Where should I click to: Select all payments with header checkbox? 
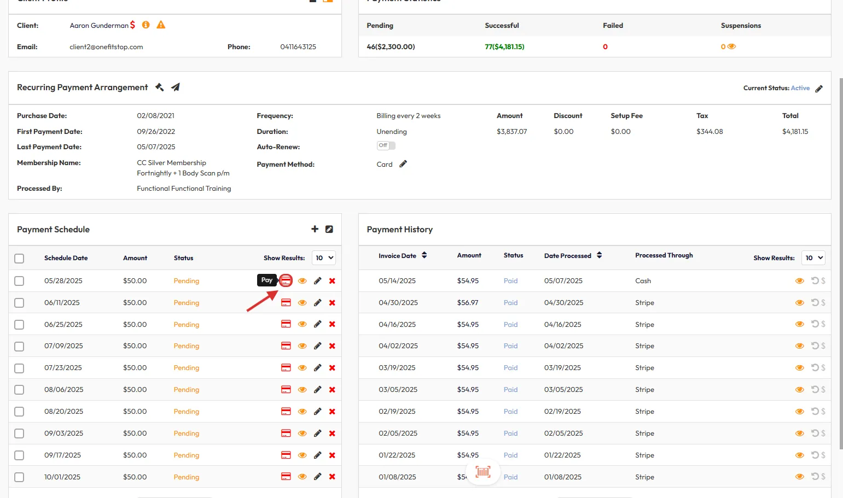point(19,259)
